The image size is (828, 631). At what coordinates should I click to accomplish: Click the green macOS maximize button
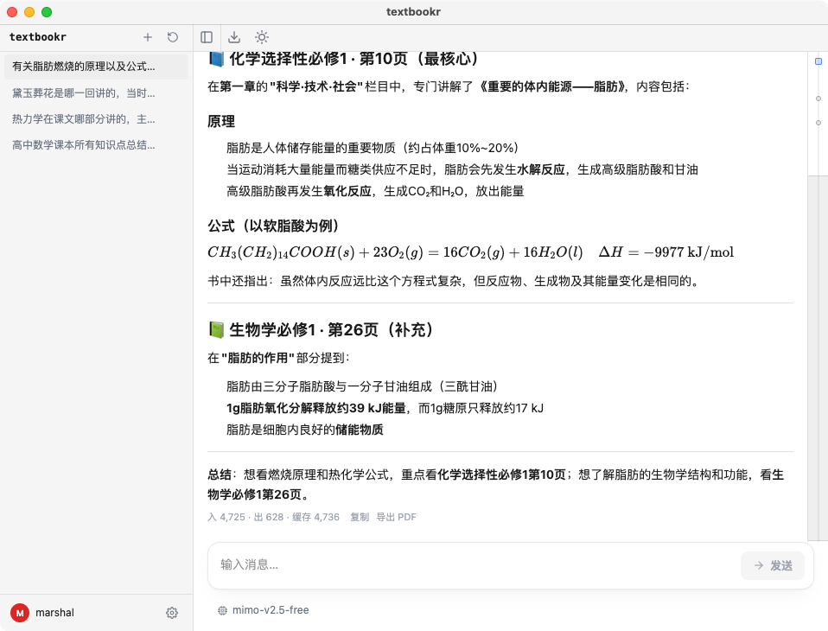point(47,11)
